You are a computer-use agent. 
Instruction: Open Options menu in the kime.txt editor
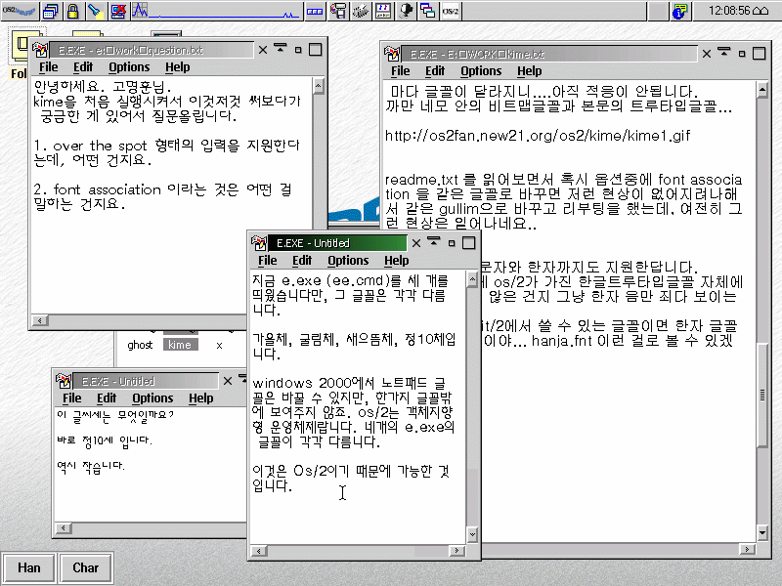point(481,71)
